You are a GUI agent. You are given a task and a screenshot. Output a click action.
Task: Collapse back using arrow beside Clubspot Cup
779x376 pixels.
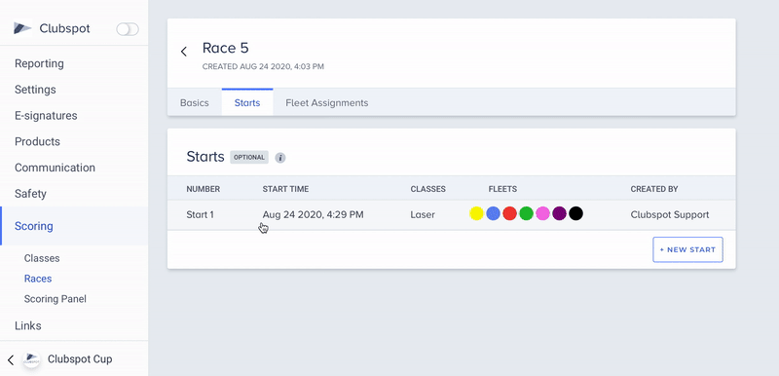(x=11, y=359)
